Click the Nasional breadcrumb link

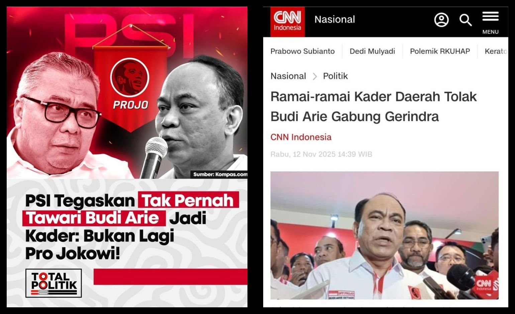tap(288, 76)
